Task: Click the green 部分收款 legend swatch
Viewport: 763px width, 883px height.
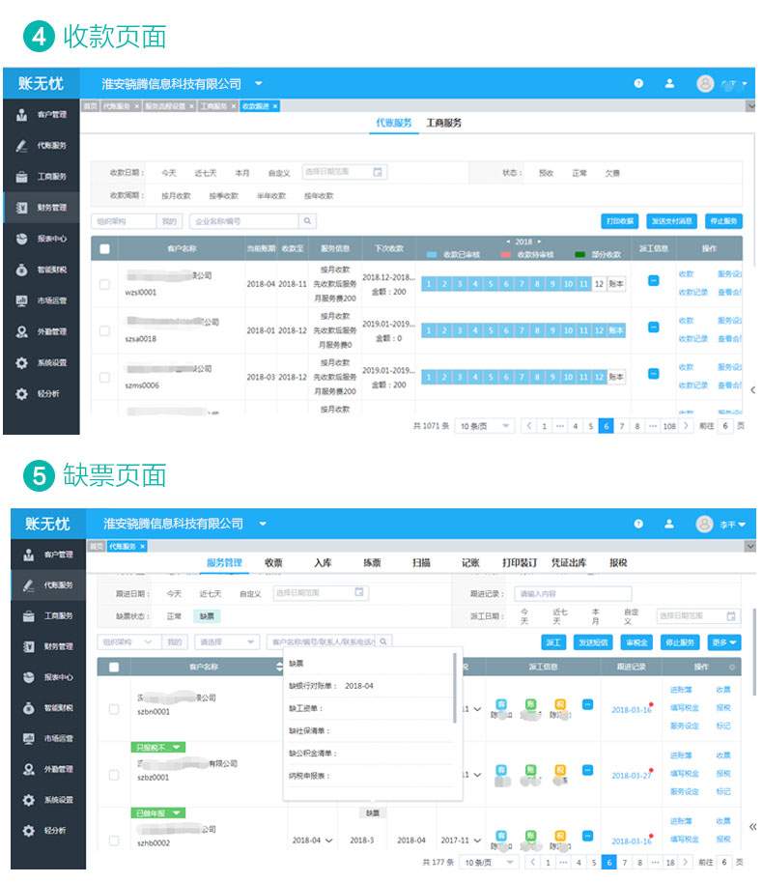Action: click(x=580, y=254)
